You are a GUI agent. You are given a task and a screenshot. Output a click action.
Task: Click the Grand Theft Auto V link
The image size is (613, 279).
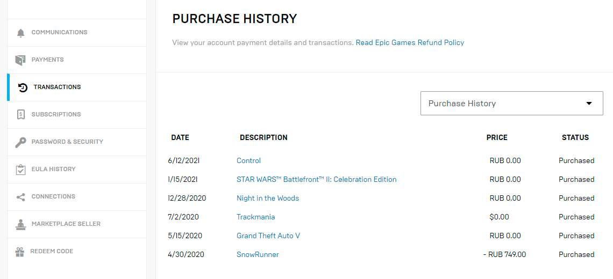(268, 236)
